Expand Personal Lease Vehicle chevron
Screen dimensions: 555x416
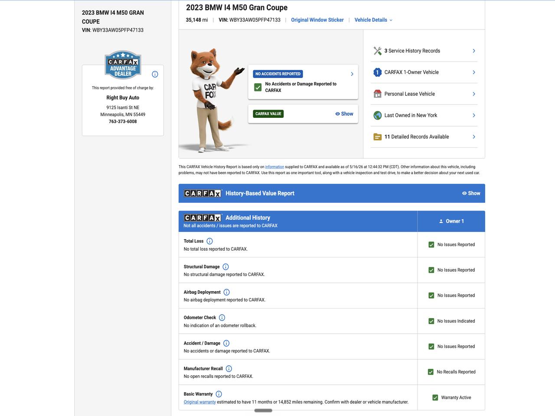point(474,94)
